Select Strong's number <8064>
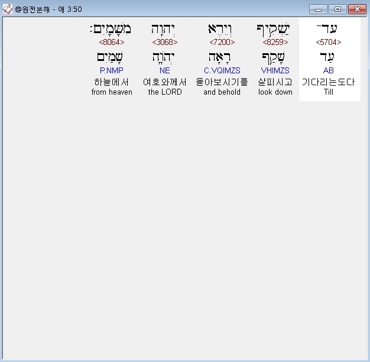The image size is (370, 362). point(112,42)
